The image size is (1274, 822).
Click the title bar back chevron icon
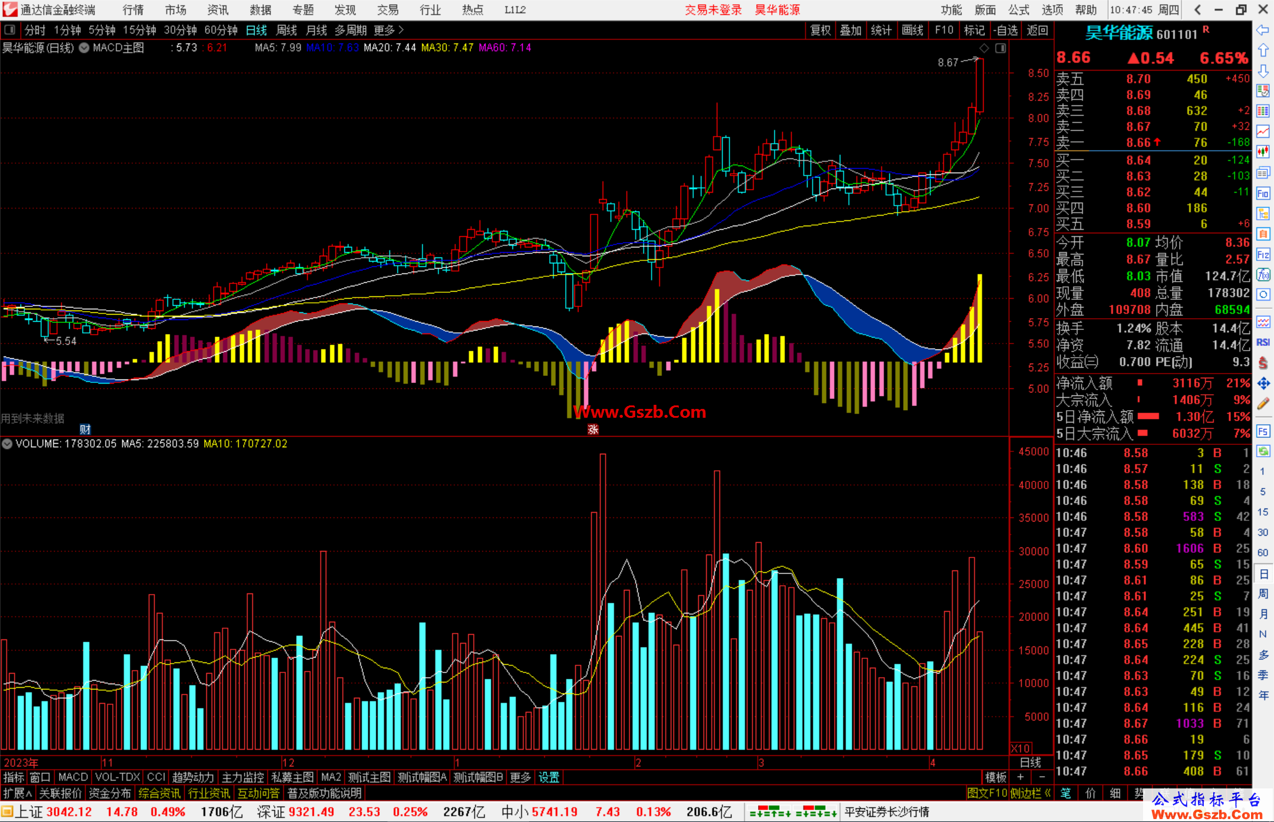point(1197,10)
